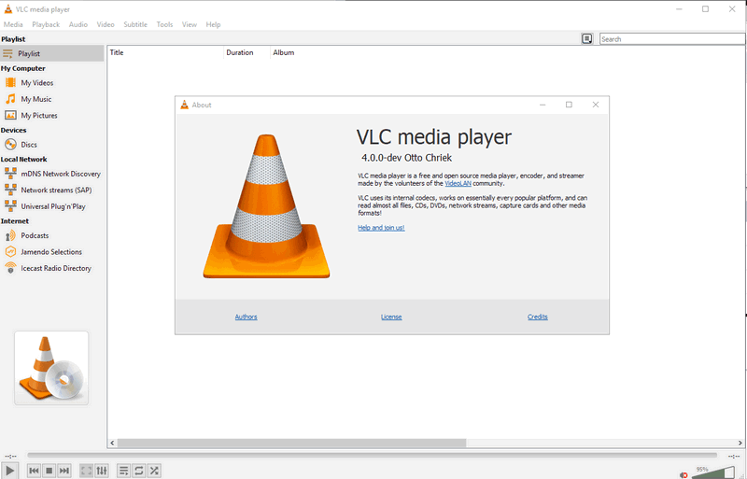Open playlist view mode dropdown

pos(587,39)
